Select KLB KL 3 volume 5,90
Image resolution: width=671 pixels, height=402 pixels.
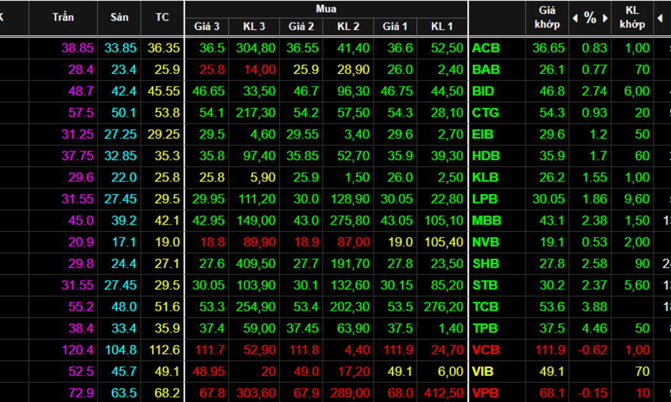pos(263,177)
